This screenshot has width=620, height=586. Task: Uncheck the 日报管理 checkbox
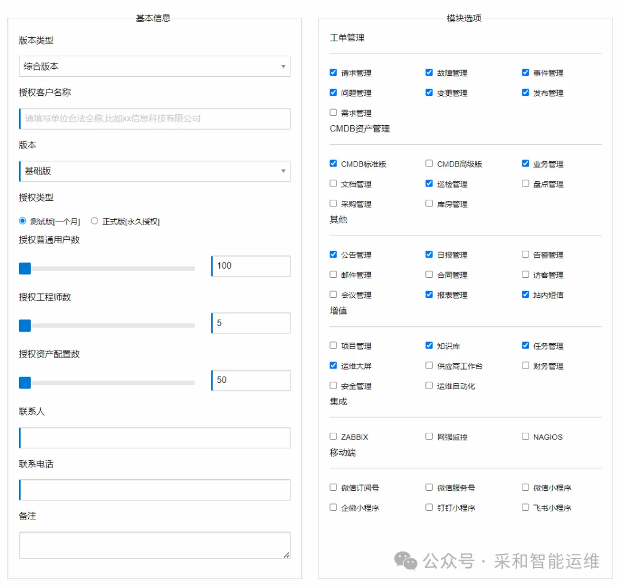tap(429, 254)
